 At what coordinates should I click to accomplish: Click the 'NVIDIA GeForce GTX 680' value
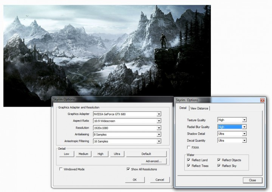click(110, 114)
